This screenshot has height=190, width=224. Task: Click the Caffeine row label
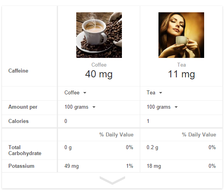(18, 71)
